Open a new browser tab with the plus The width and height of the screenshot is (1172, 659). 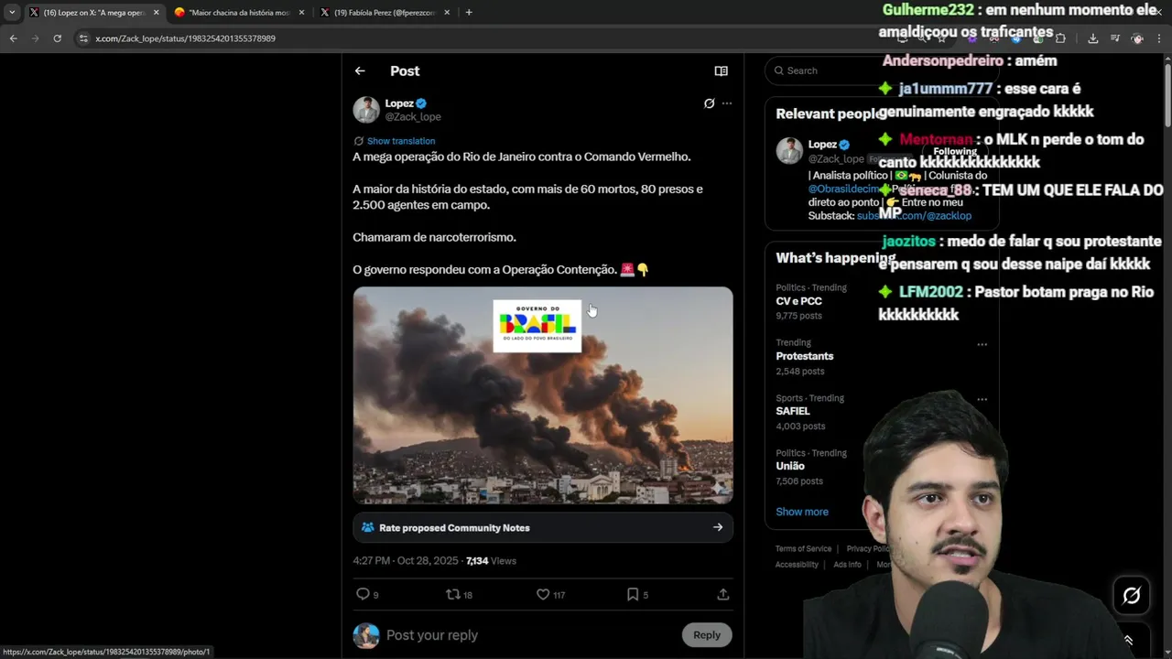pyautogui.click(x=469, y=12)
